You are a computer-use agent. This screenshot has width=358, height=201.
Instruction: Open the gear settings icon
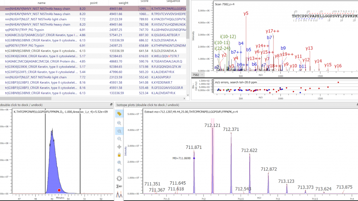(x=119, y=178)
